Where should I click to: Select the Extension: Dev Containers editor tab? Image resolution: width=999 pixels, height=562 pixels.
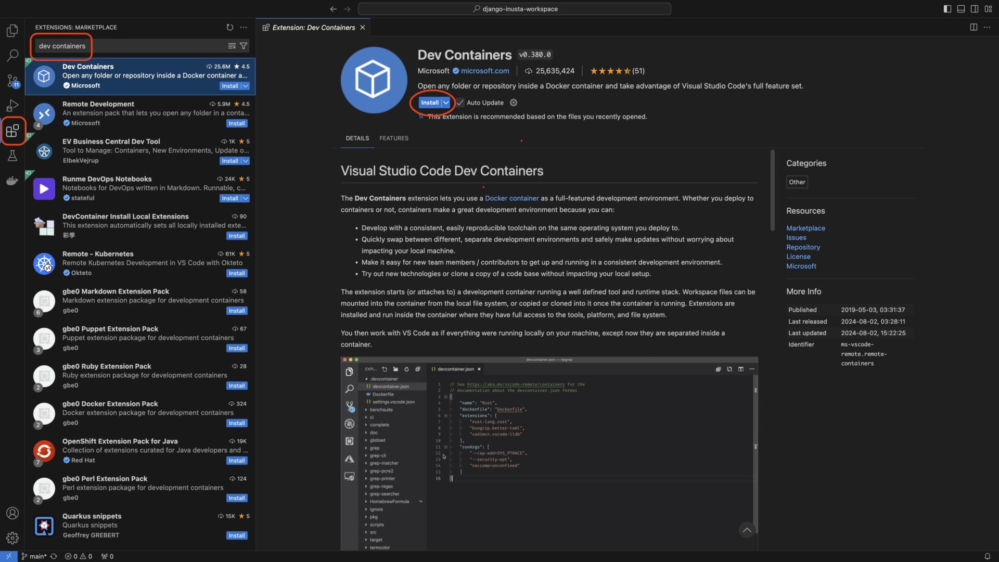(313, 27)
